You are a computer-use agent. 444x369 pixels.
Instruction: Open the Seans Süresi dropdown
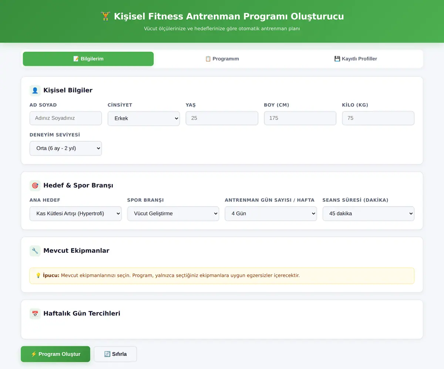tap(369, 214)
